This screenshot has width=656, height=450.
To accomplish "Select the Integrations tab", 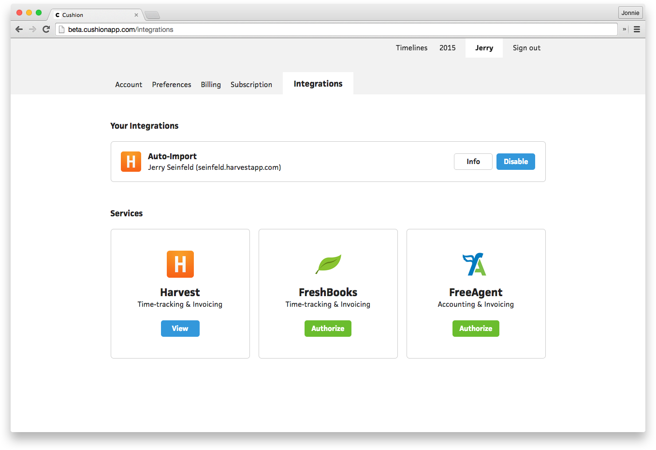I will [318, 84].
